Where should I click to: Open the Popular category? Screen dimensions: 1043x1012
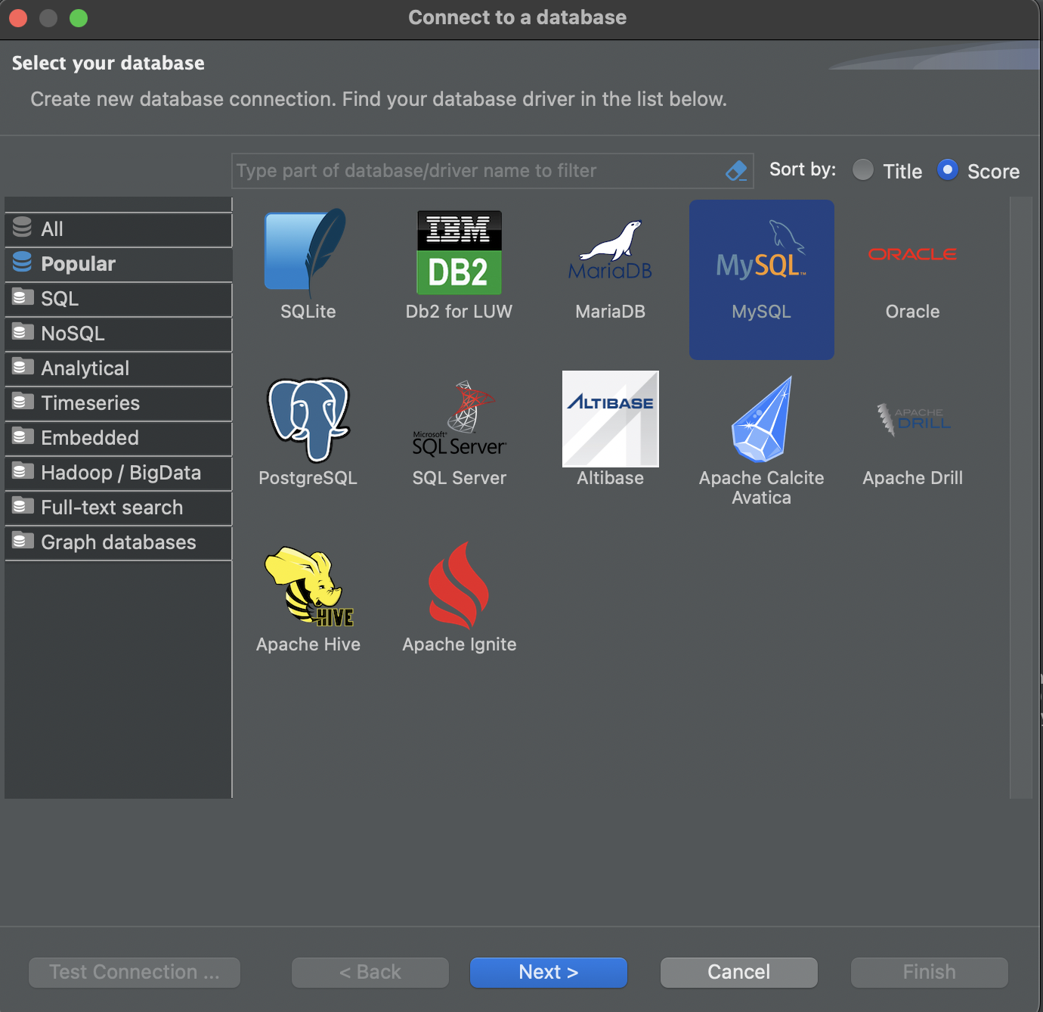coord(119,264)
